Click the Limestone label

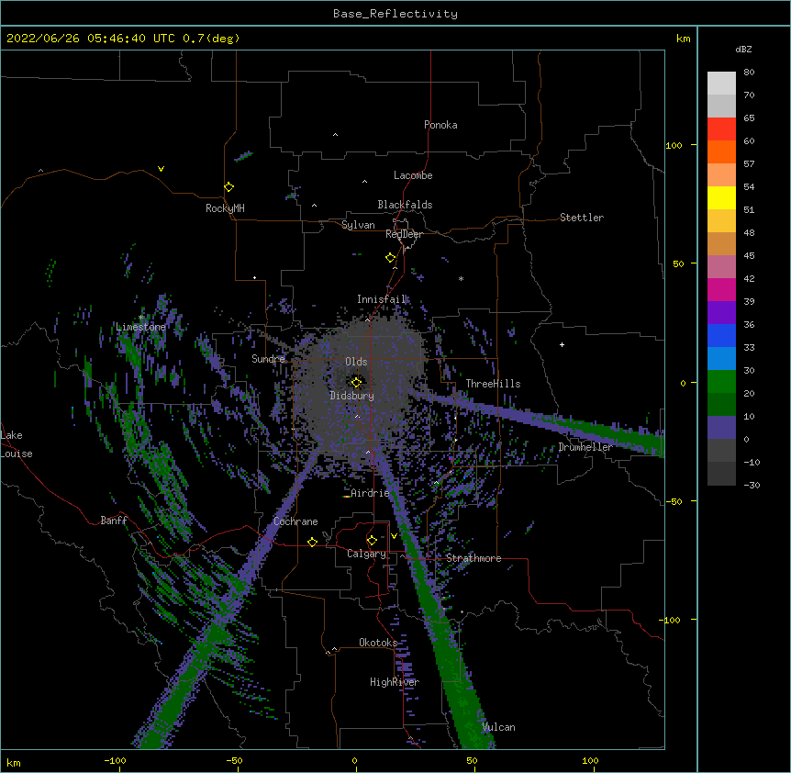coord(140,327)
